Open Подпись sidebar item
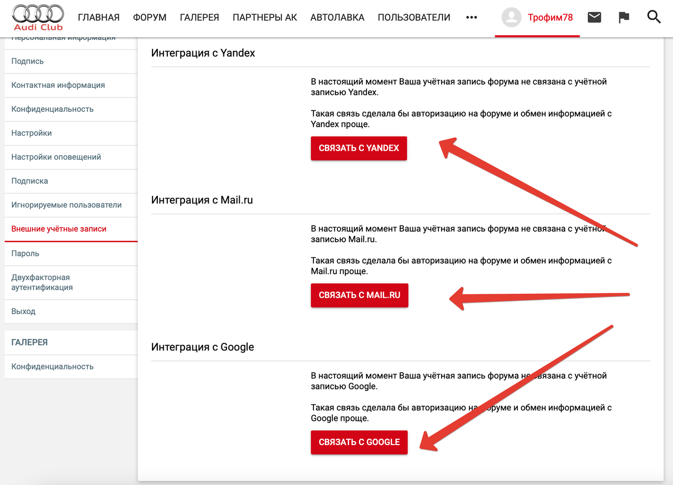The width and height of the screenshot is (673, 485). pos(71,61)
